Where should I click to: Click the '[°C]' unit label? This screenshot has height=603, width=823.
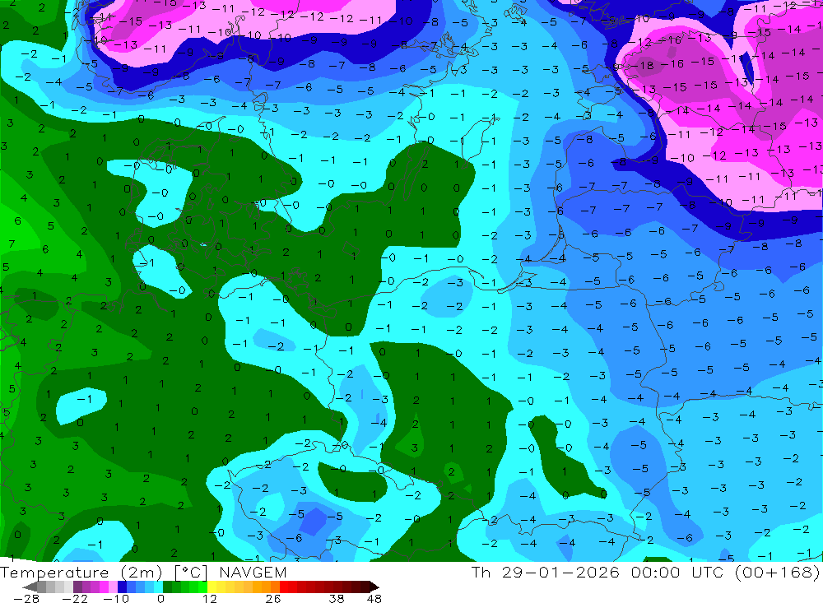[x=191, y=573]
